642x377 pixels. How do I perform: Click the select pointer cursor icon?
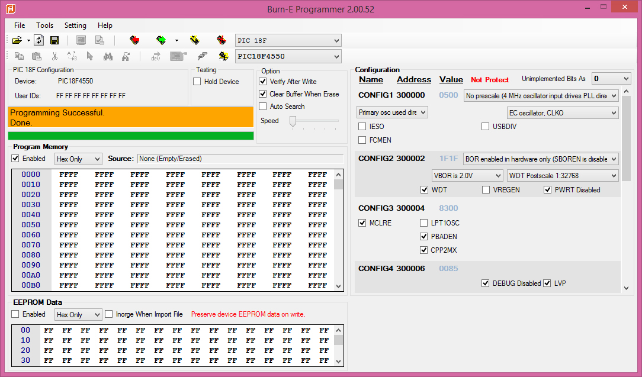(90, 56)
